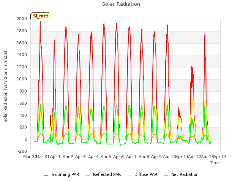Click the 600 y-axis tick label
This screenshot has height=182, width=243.
(23, 103)
